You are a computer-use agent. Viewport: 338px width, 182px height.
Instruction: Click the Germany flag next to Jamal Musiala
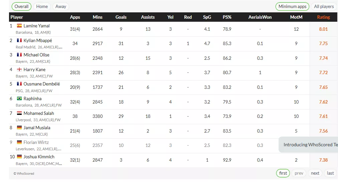19,128
